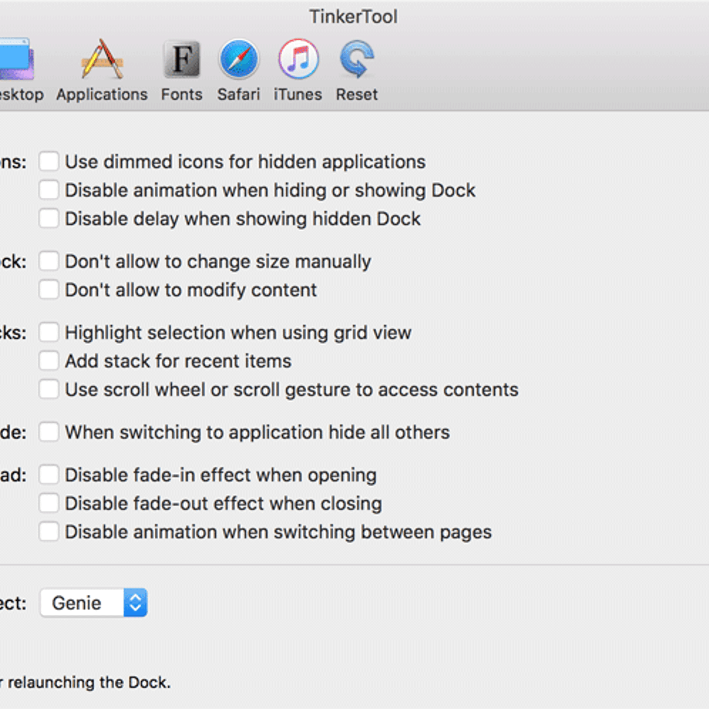This screenshot has width=709, height=709.
Task: Click the text 'relaunching the Dock.'
Action: pyautogui.click(x=89, y=682)
